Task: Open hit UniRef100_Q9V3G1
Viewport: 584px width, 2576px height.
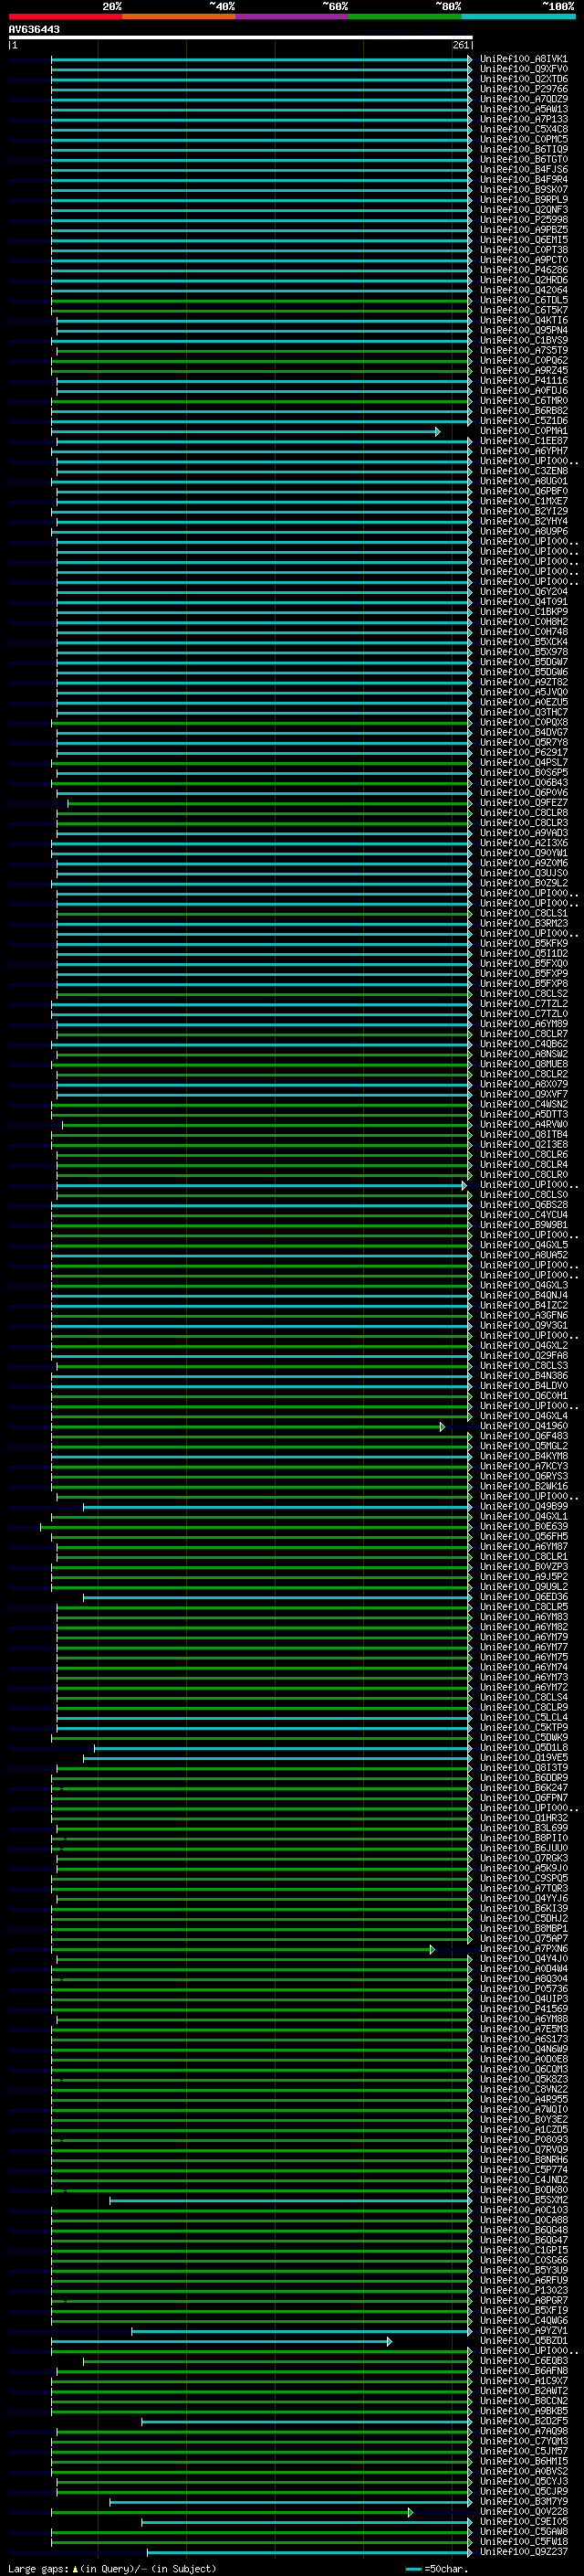Action: pyautogui.click(x=523, y=1326)
